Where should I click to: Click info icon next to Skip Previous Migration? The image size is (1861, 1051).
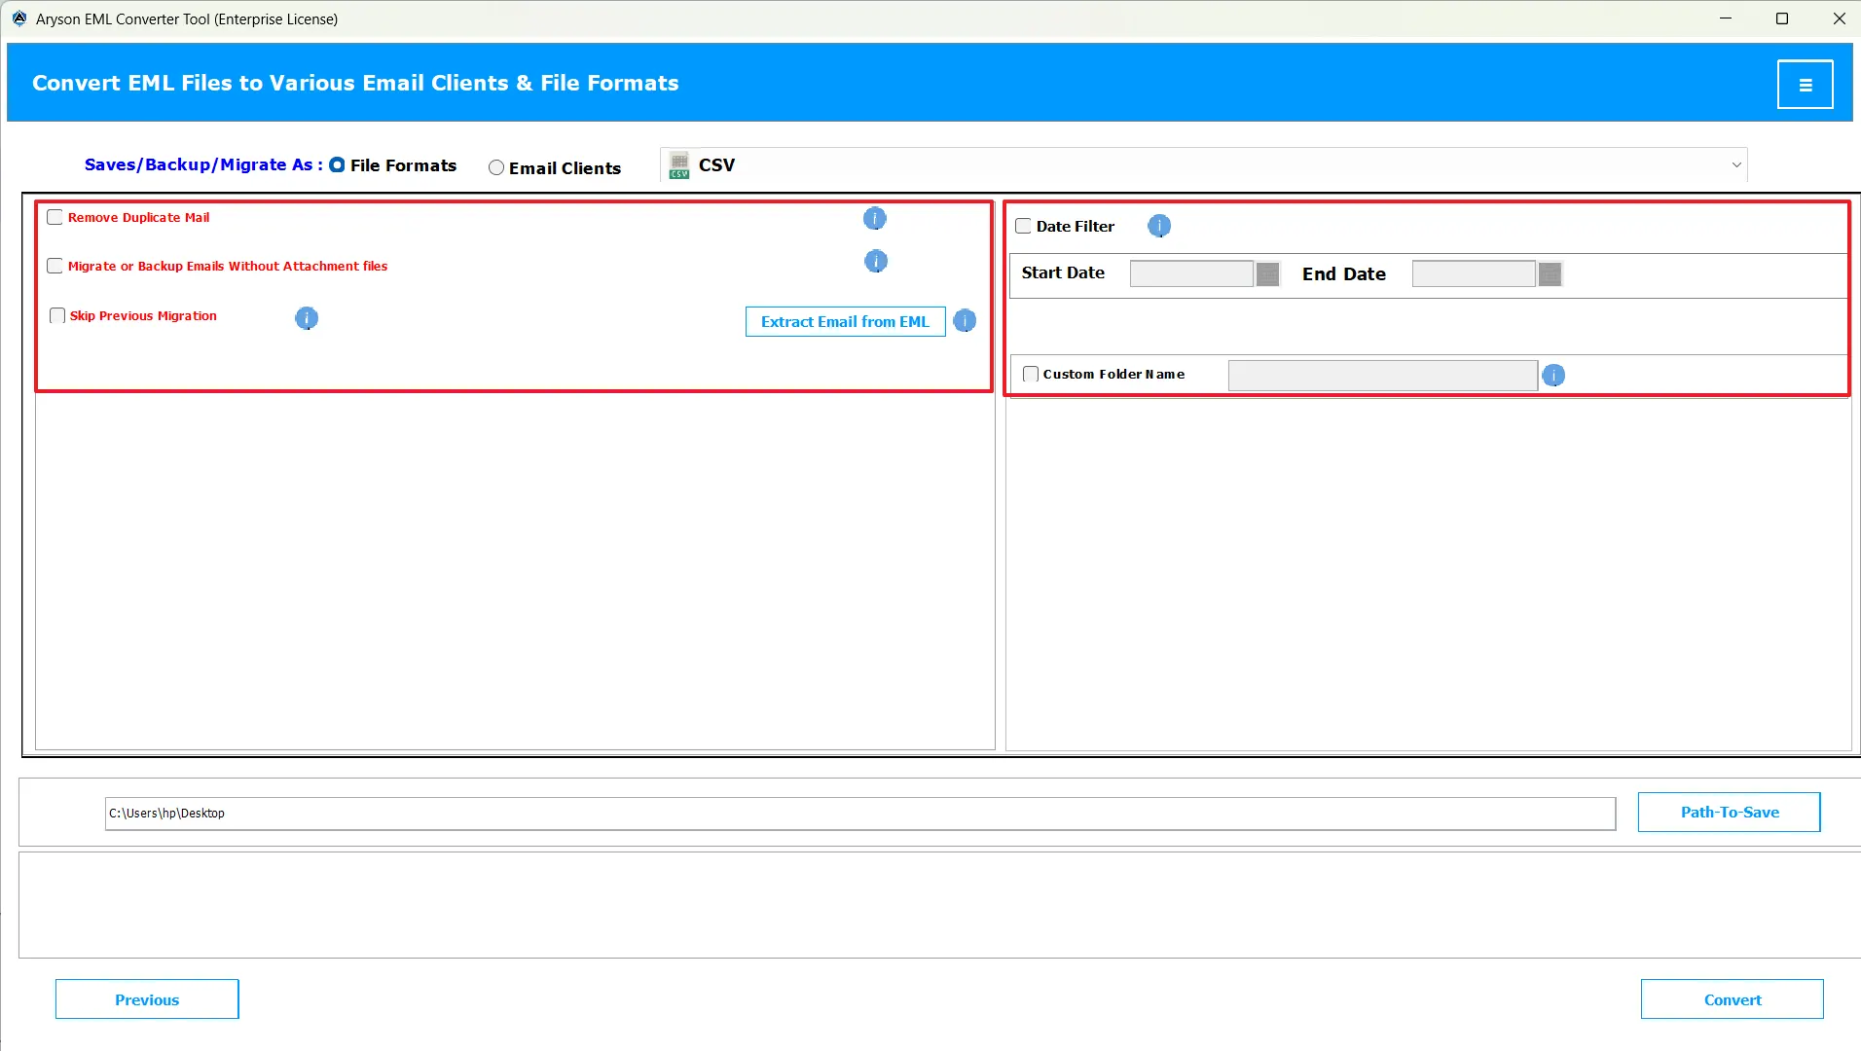coord(307,318)
